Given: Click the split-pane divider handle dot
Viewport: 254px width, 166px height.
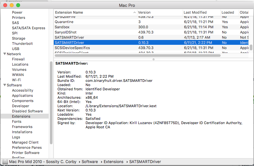Looking at the screenshot, I should (154, 59).
